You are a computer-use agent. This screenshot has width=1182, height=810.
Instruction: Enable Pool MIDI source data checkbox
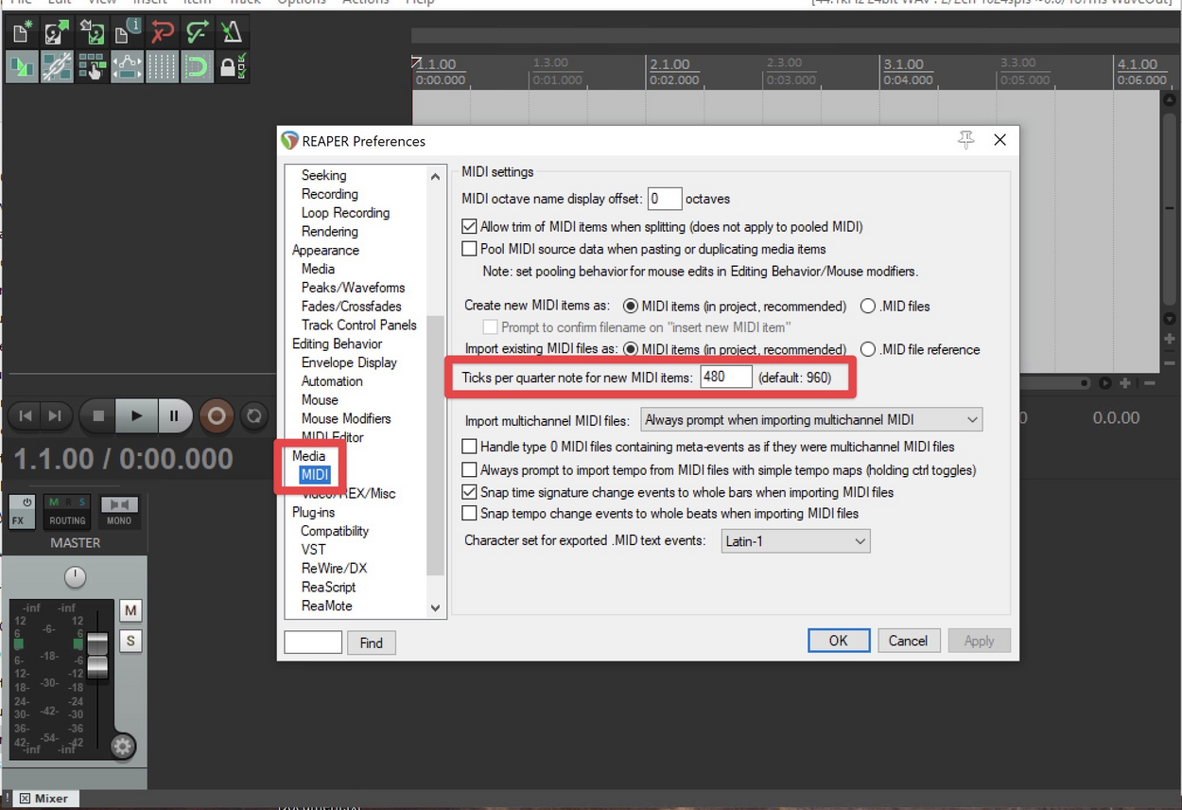pyautogui.click(x=469, y=249)
